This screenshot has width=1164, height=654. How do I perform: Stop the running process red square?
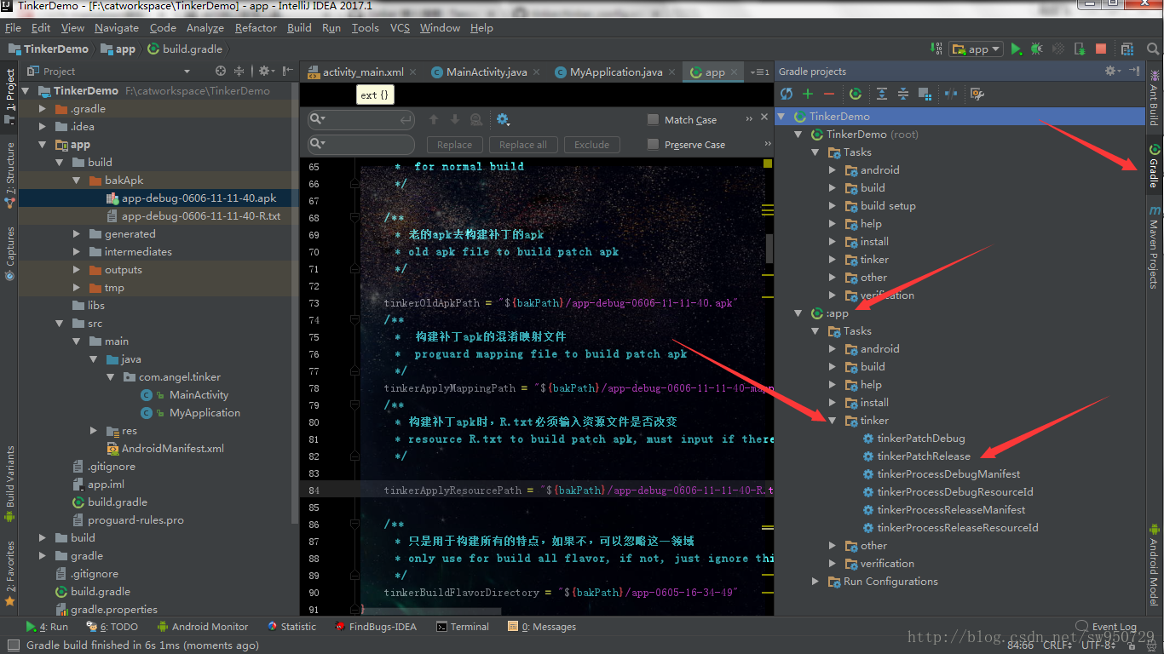pyautogui.click(x=1101, y=49)
